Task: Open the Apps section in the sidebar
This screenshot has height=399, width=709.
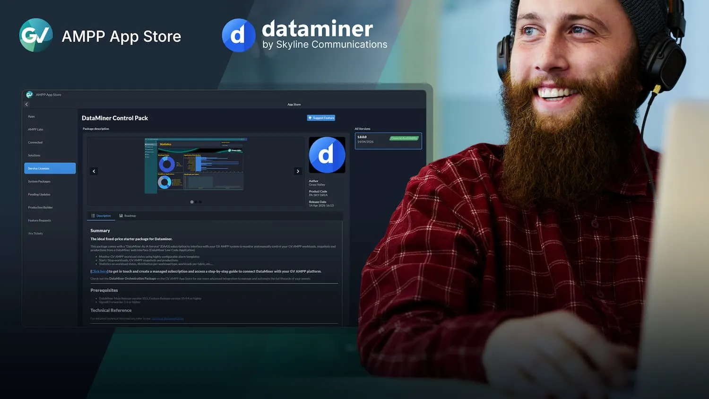Action: [31, 116]
